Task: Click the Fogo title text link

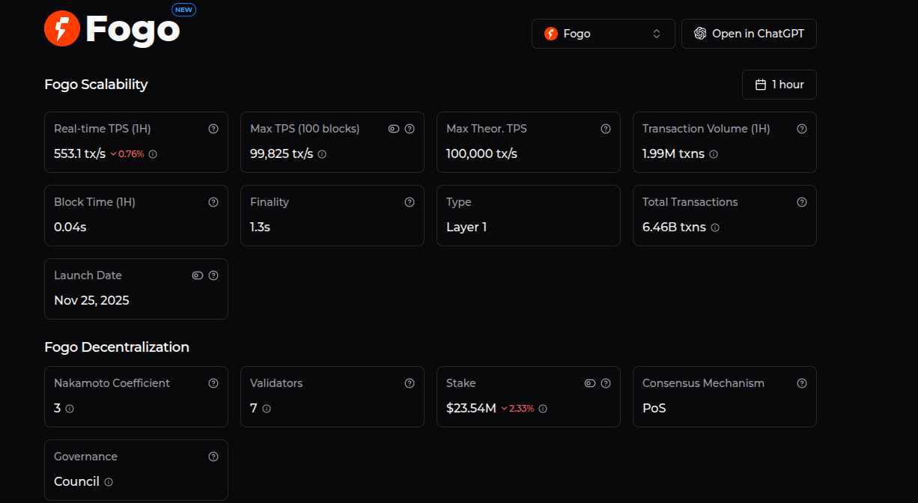Action: click(x=133, y=30)
